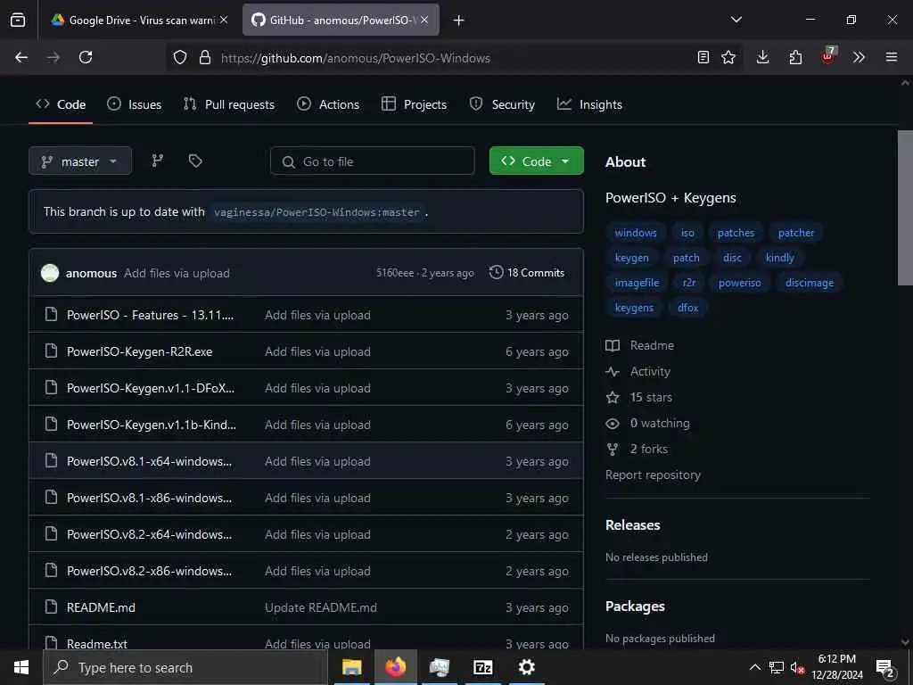Open the Readme link in About
The image size is (913, 685).
click(652, 345)
